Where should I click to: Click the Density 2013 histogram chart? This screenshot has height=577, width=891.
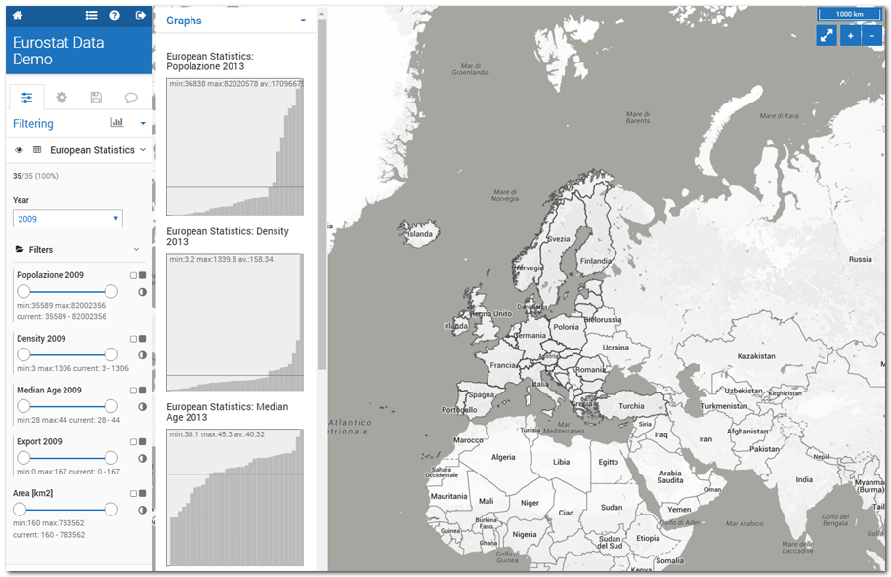pos(234,322)
